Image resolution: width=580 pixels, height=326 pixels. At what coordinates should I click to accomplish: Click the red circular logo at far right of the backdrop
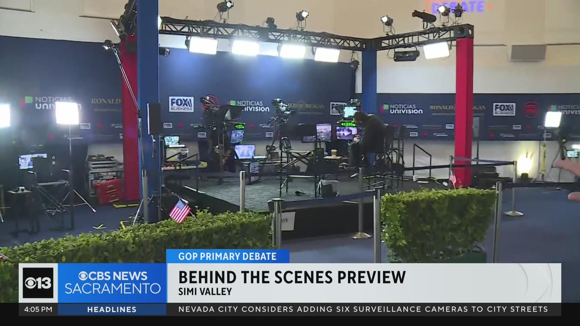point(531,109)
